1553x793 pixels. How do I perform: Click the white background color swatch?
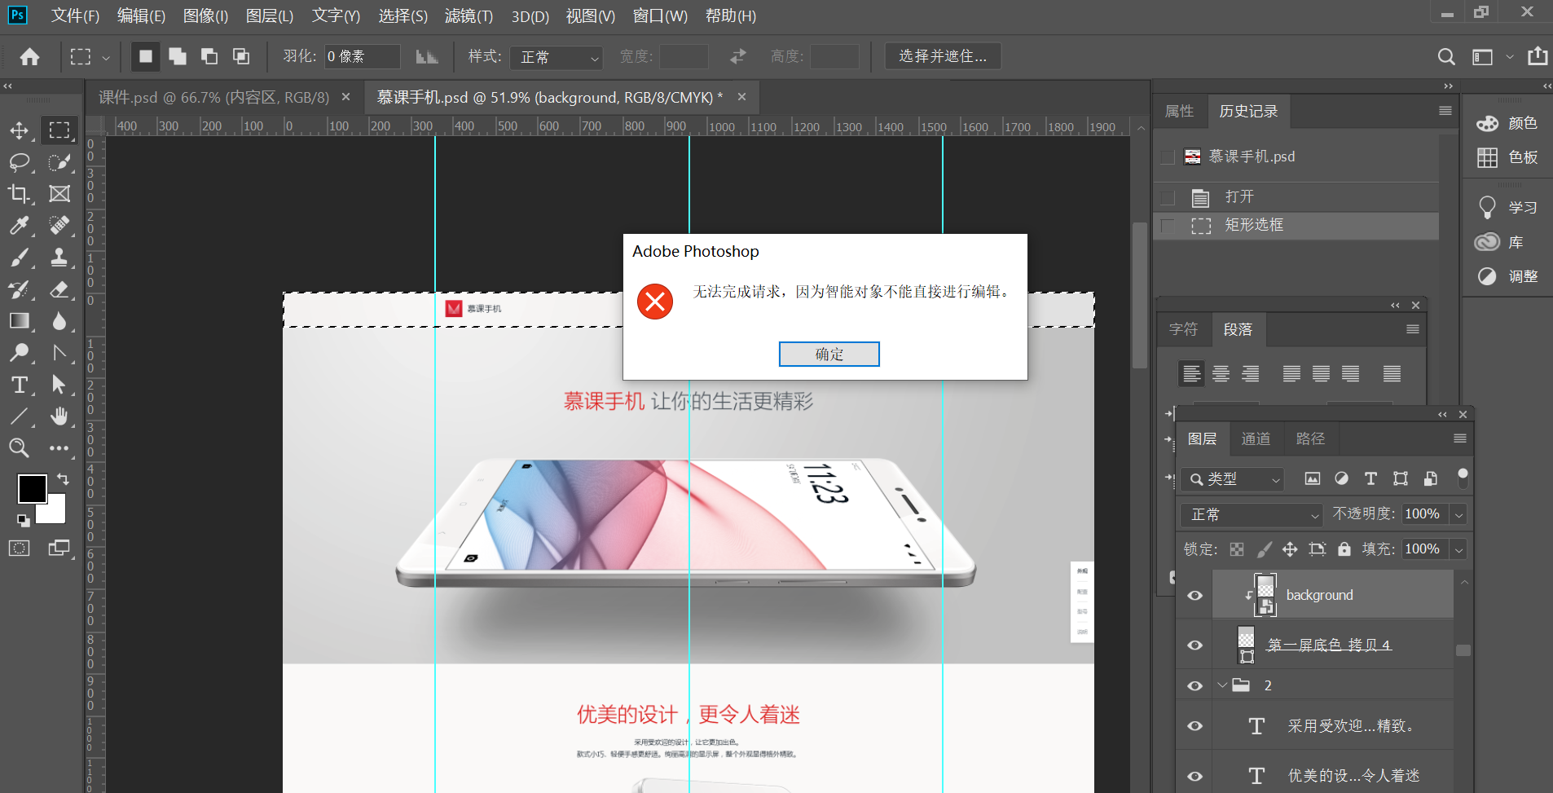[56, 513]
